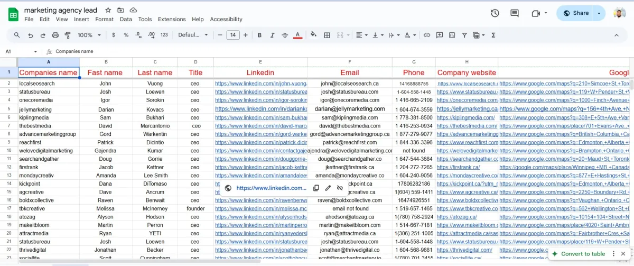
Task: Click the insert link toolbar icon
Action: [x=427, y=35]
